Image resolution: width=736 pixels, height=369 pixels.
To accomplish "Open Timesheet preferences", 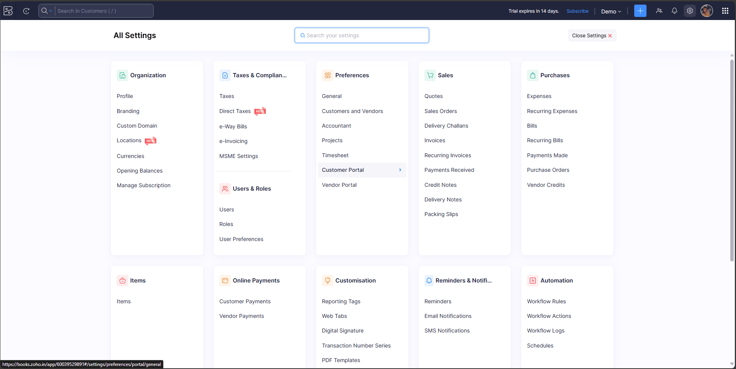I will 335,155.
